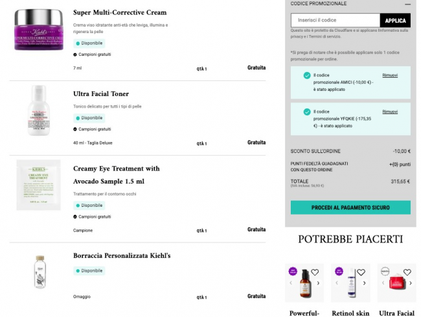Show next image of Powerful-Strength serum
This screenshot has width=421, height=317.
[319, 283]
